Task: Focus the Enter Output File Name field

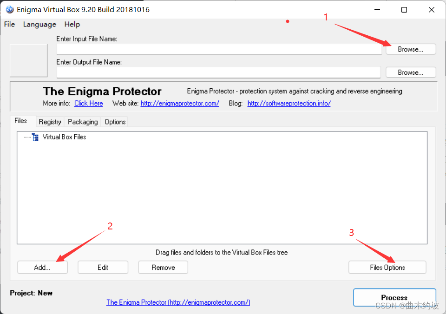Action: 218,72
